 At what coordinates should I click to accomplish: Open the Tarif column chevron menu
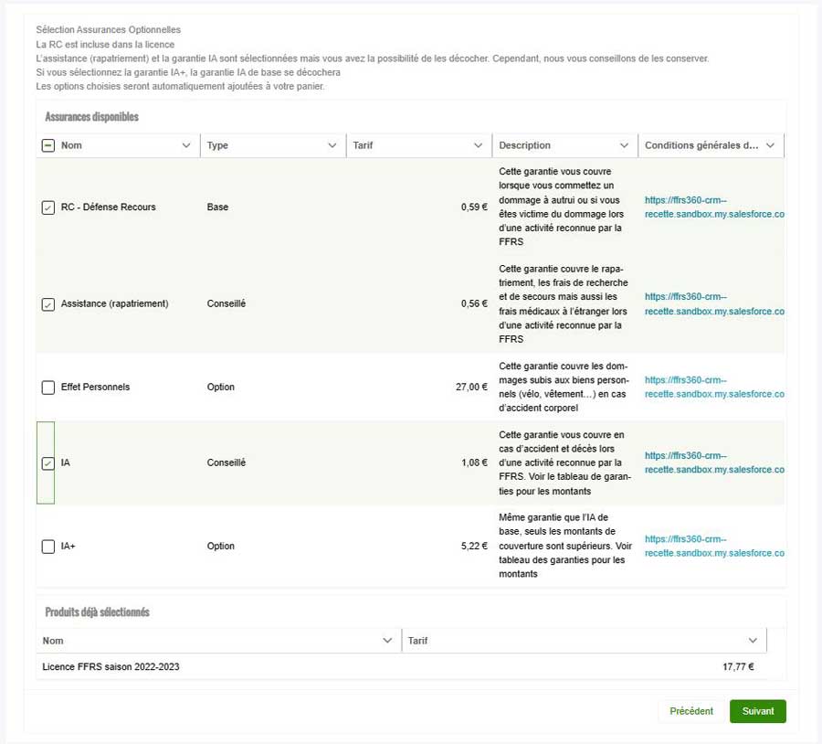click(x=478, y=145)
